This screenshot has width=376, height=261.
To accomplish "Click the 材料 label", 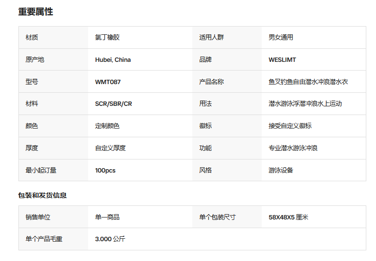I will [x=31, y=104].
